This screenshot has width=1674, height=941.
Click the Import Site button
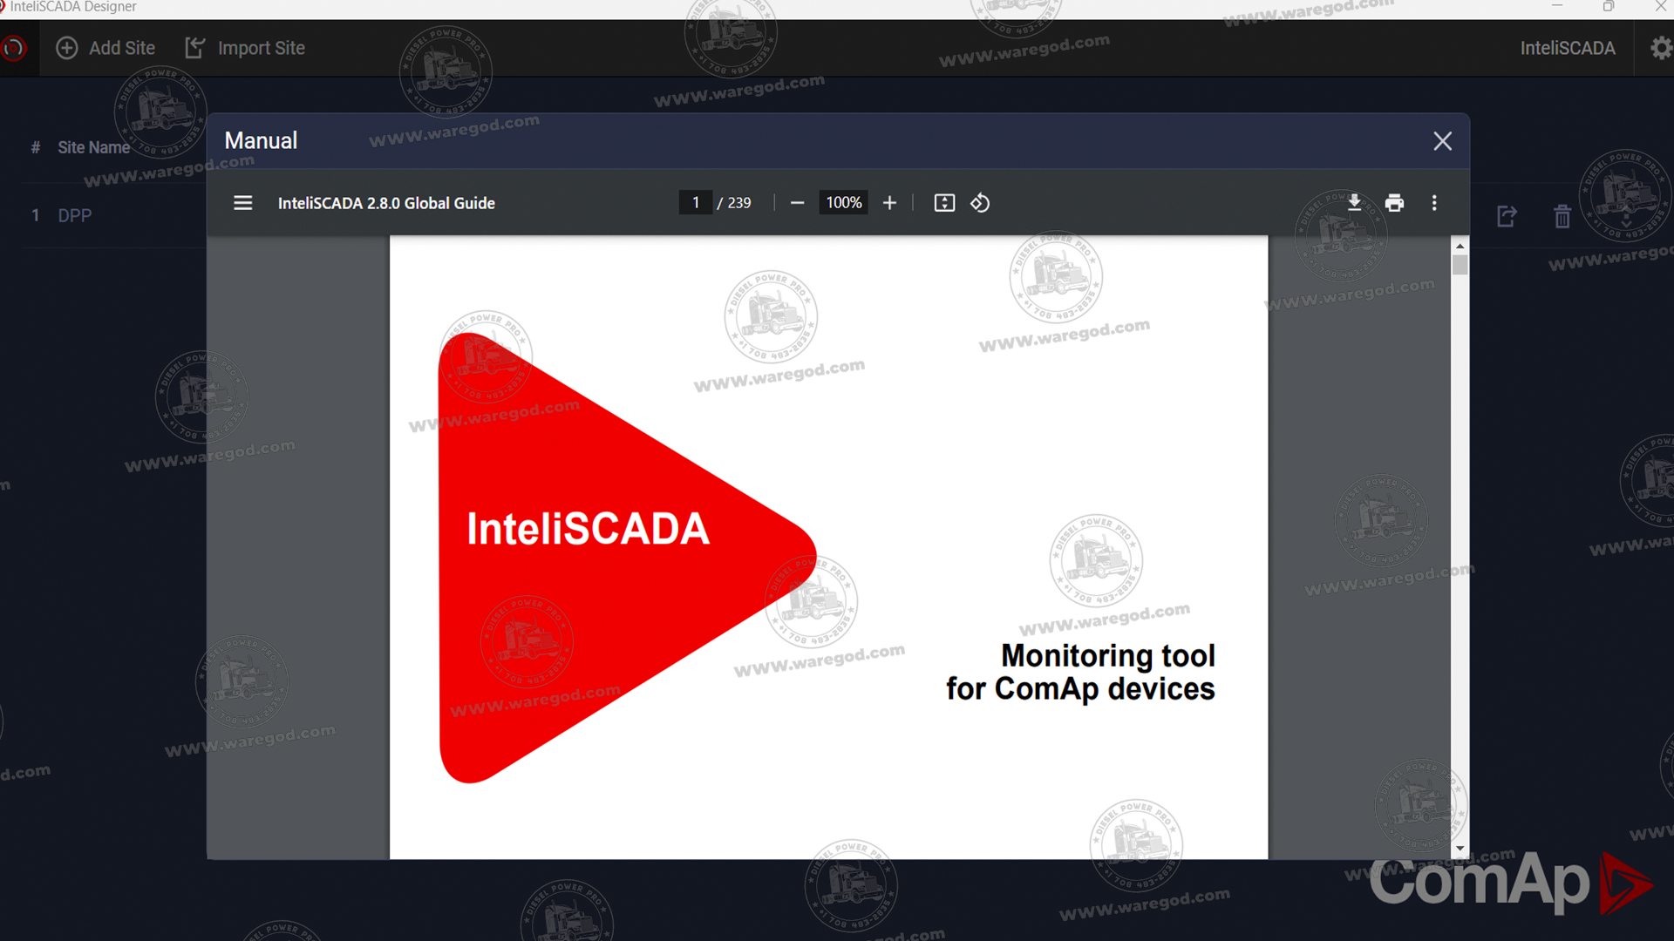(x=245, y=48)
